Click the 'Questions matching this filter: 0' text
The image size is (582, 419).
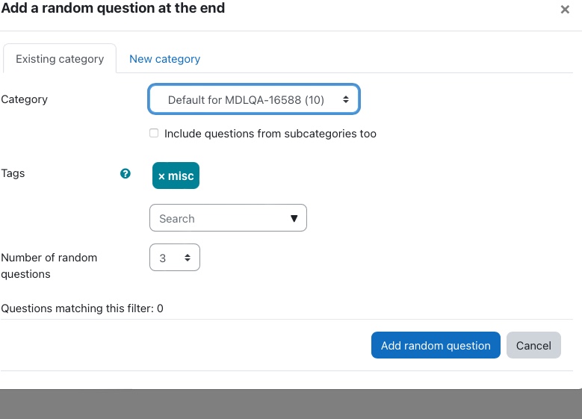(82, 308)
